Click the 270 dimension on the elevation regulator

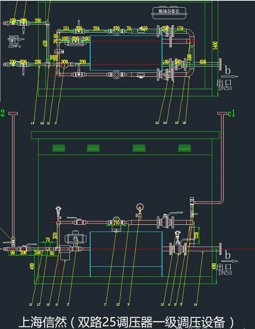coord(117,223)
